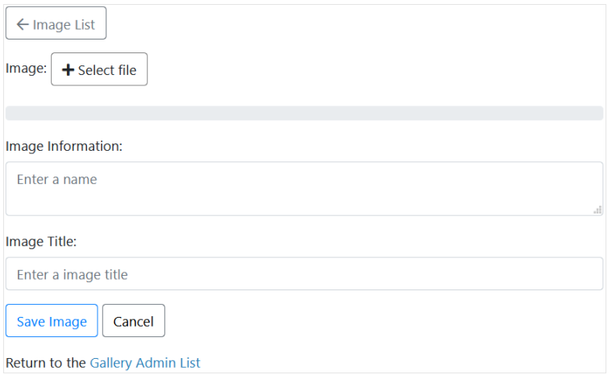Click the plus icon before Select file

[x=68, y=70]
